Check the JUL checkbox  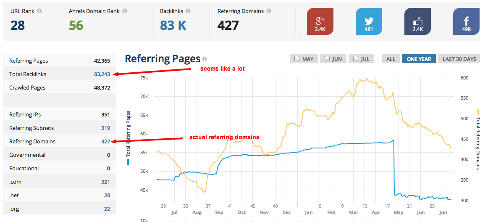tap(356, 59)
